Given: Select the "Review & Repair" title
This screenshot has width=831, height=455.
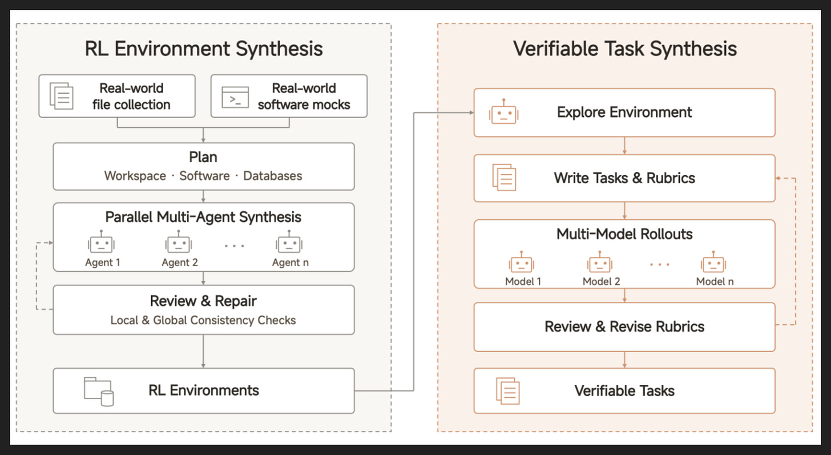Looking at the screenshot, I should [x=203, y=301].
